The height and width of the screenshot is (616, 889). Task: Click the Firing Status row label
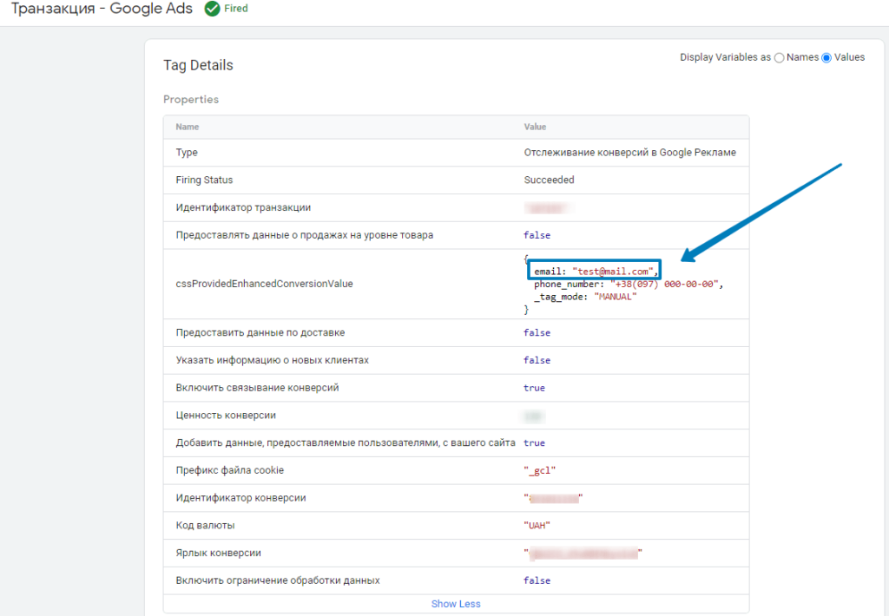pyautogui.click(x=204, y=180)
